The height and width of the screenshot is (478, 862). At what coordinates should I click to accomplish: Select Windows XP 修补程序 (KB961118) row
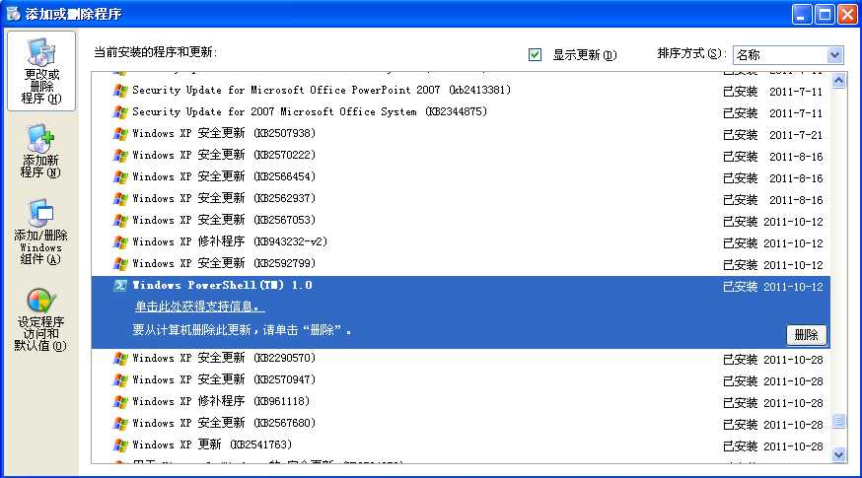[x=461, y=402]
